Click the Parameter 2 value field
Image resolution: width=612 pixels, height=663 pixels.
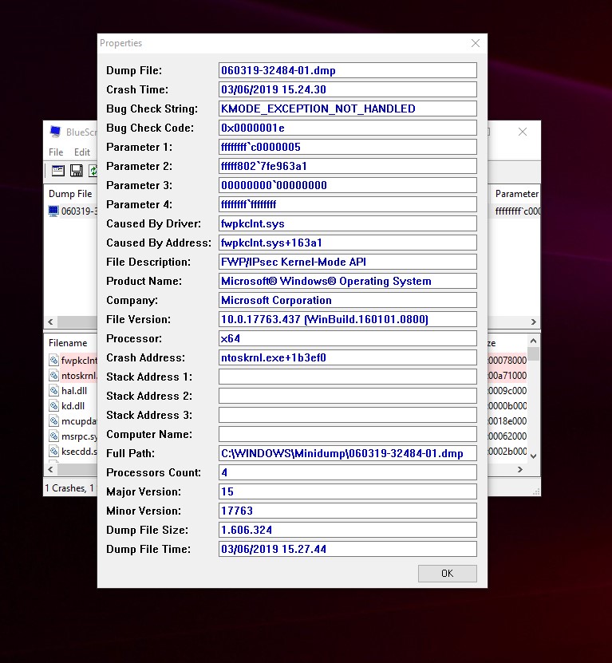(348, 166)
